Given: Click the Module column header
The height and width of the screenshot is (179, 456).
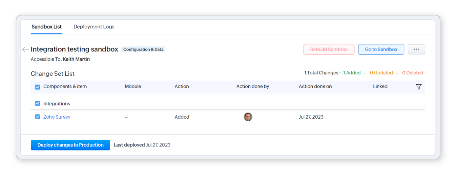Looking at the screenshot, I should (x=133, y=87).
